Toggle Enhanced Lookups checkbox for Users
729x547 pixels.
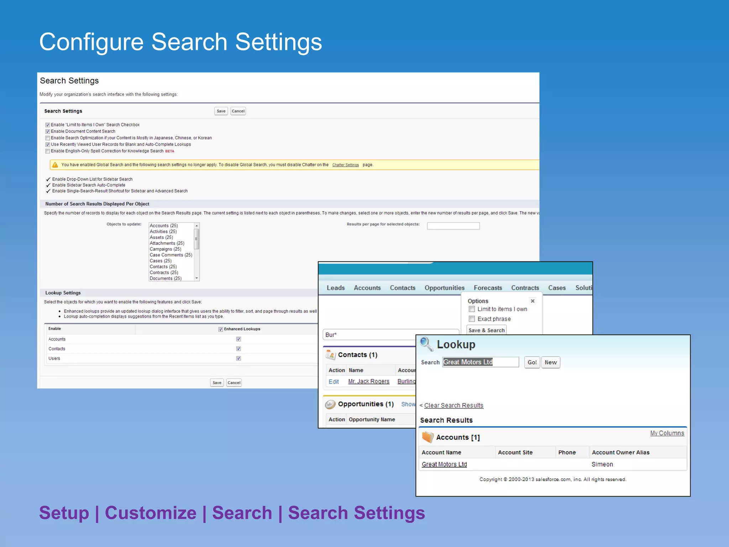click(x=238, y=358)
